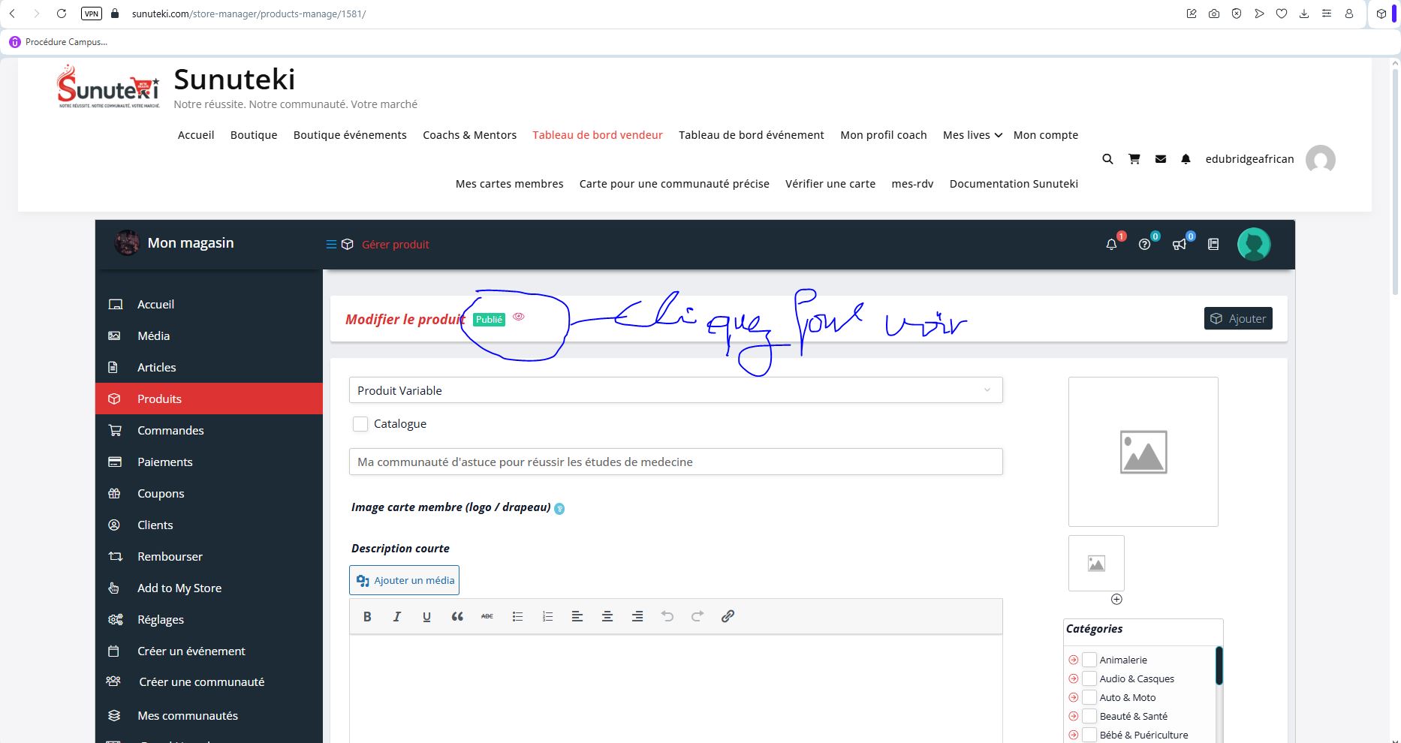Click the Bold formatting icon
This screenshot has width=1401, height=743.
point(367,616)
